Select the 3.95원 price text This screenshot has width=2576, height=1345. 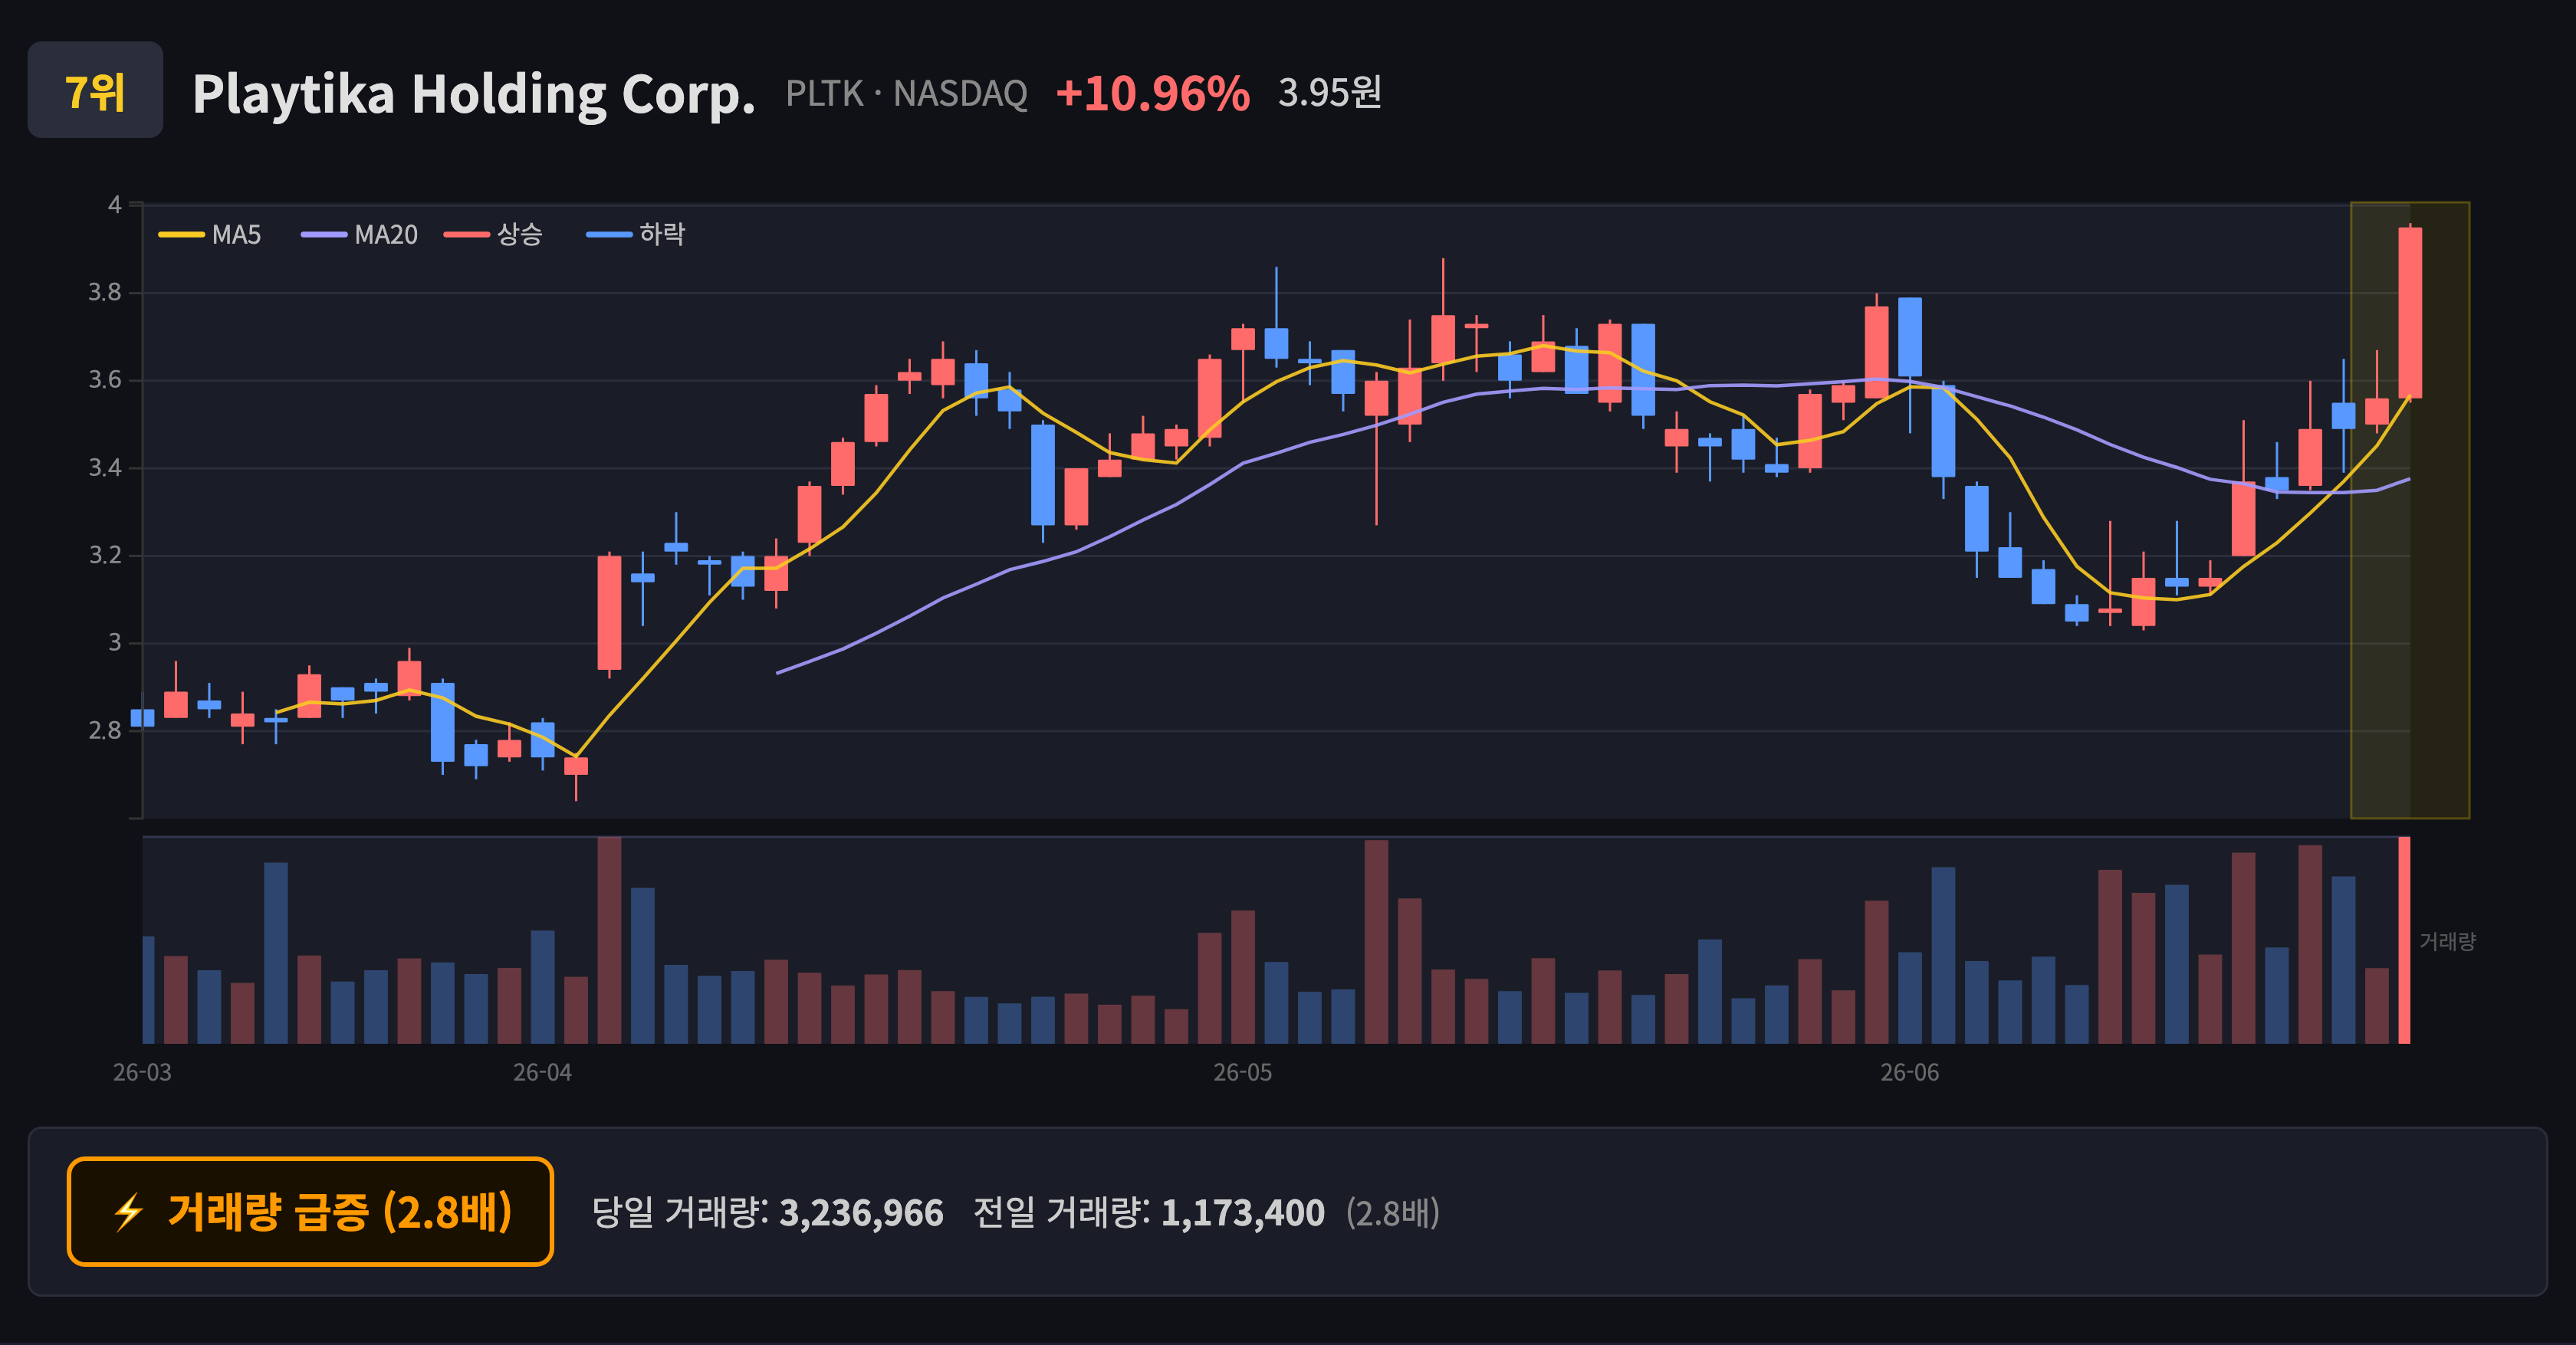coord(1330,92)
